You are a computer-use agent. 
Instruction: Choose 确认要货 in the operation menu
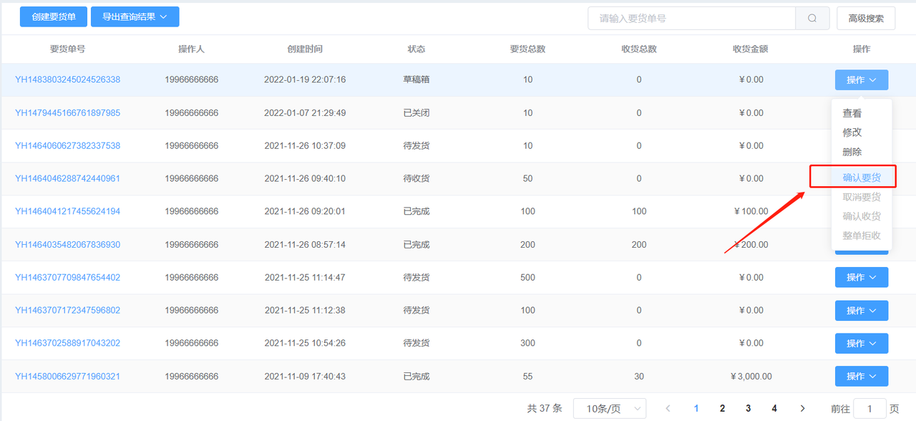(x=862, y=178)
